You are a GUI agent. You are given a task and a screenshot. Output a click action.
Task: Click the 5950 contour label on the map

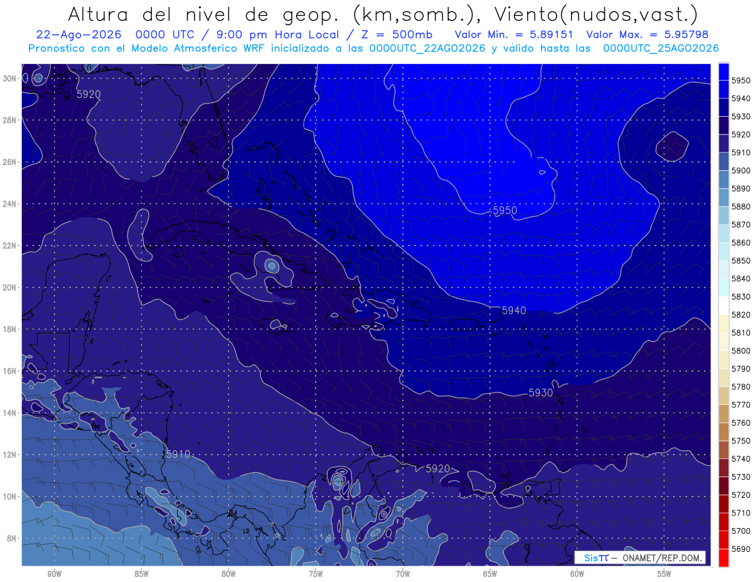point(505,210)
